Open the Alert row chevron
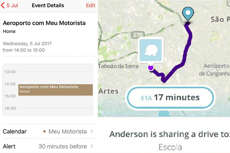The image size is (230, 153). click(92, 146)
